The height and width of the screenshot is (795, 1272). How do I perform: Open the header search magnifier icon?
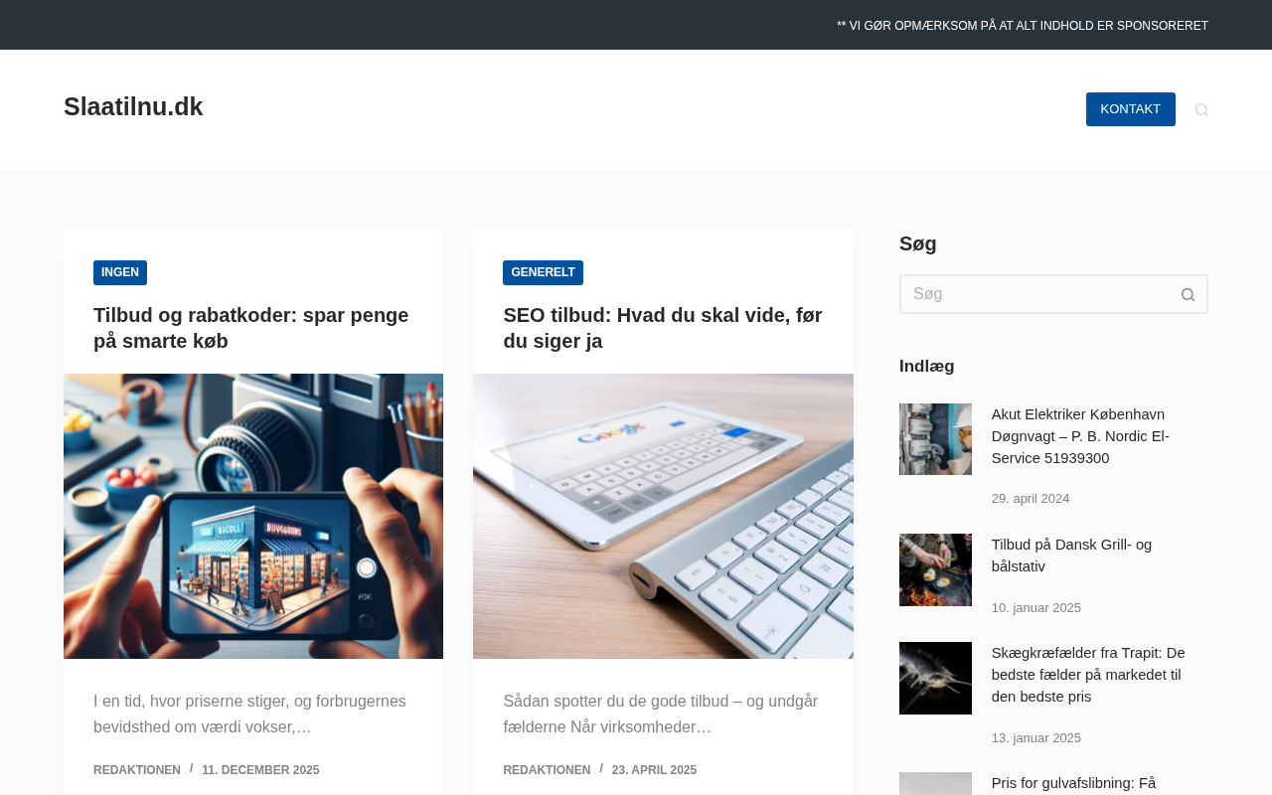coord(1201,109)
